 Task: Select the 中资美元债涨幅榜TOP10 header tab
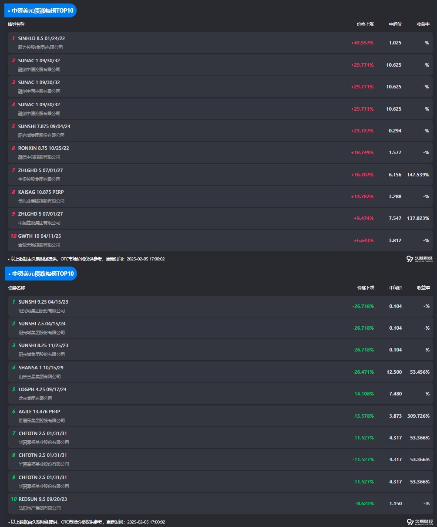[x=40, y=10]
